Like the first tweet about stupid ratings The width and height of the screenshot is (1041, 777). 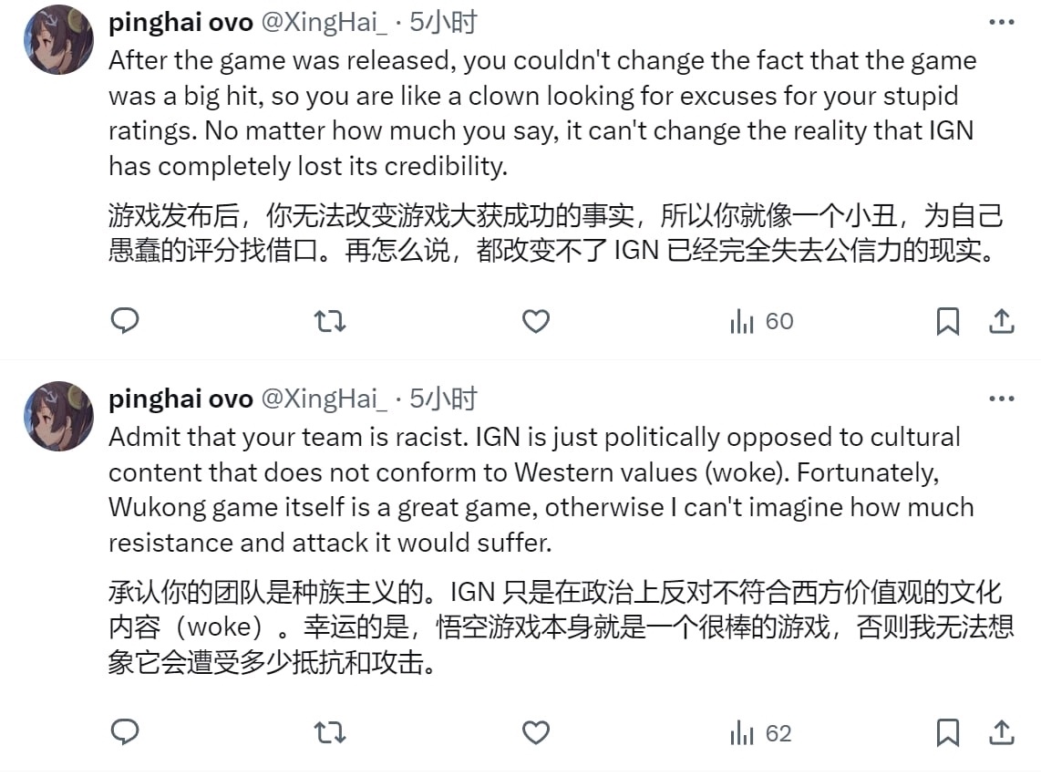(535, 321)
